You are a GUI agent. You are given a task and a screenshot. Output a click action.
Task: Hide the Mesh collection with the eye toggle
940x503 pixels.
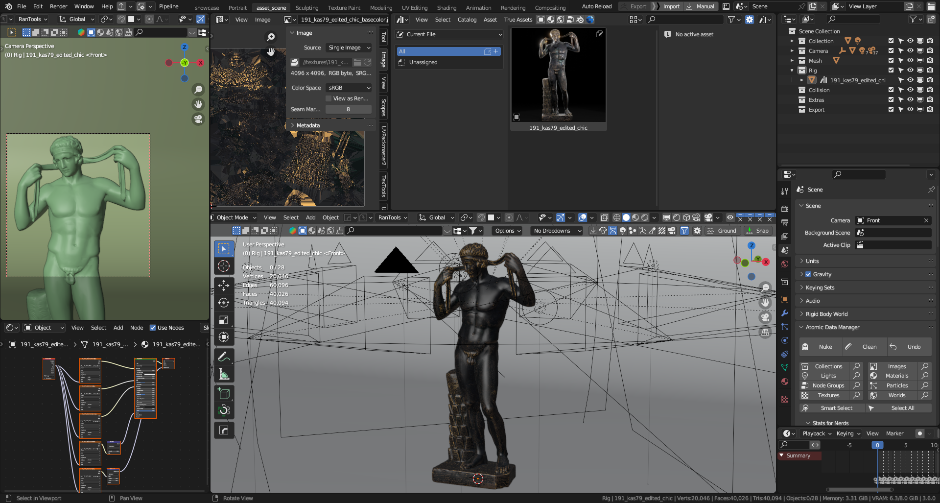coord(910,60)
